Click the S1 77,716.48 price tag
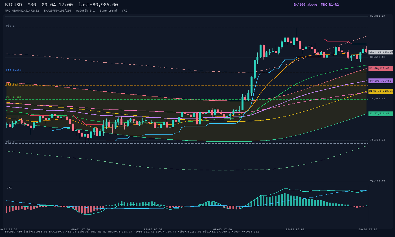 (381, 114)
